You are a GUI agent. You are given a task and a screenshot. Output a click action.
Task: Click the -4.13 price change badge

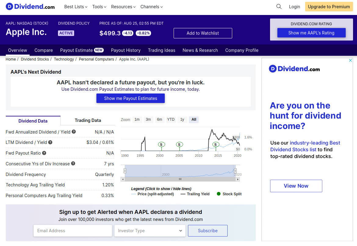[x=128, y=33]
